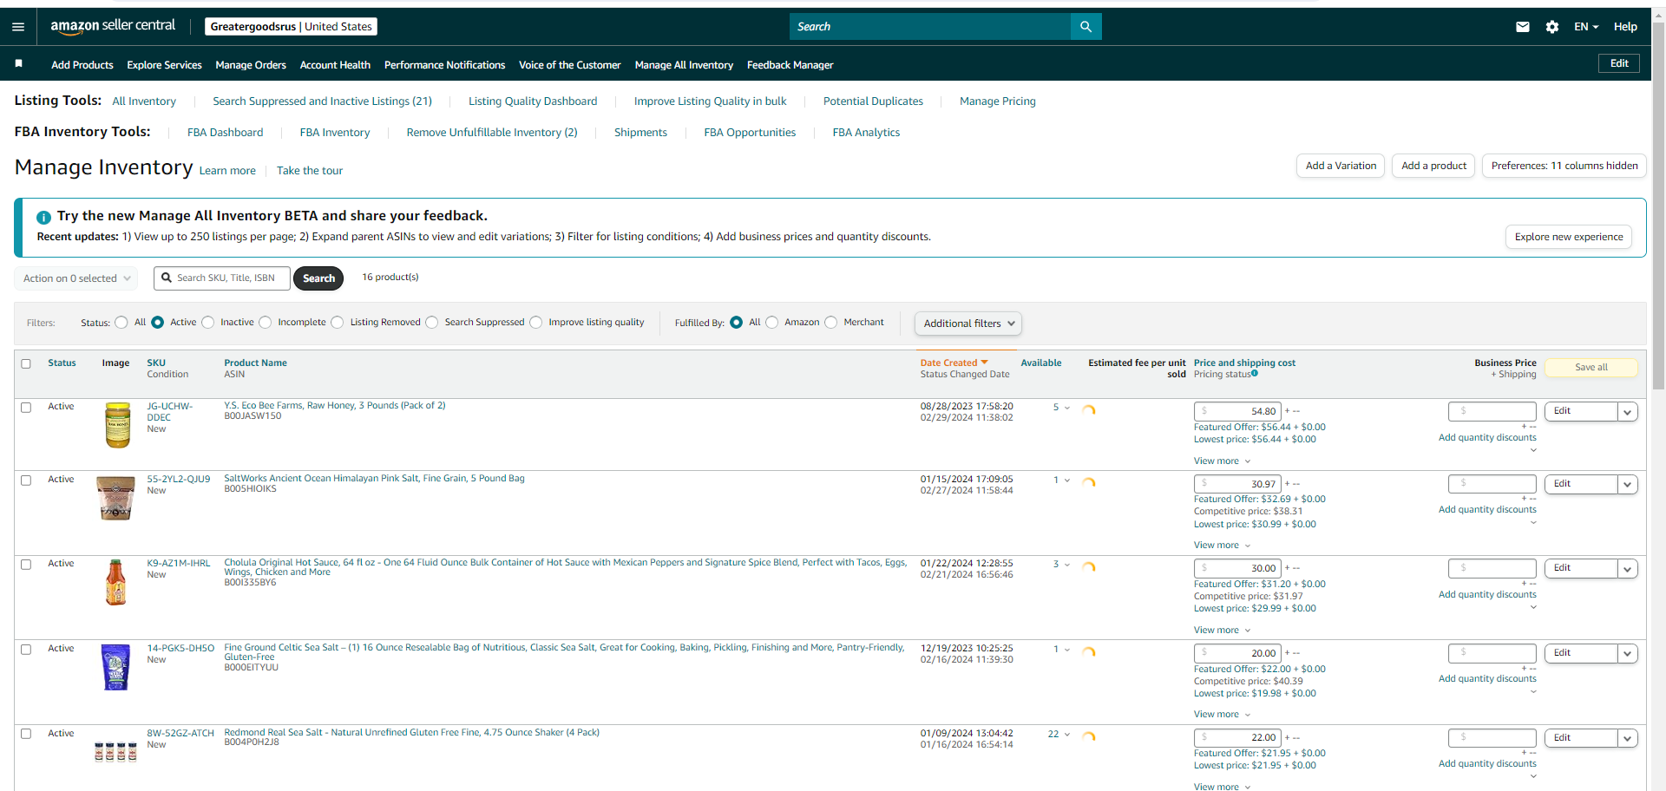Image resolution: width=1666 pixels, height=791 pixels.
Task: Open Remove Unfulfillable Inventory link
Action: (492, 133)
